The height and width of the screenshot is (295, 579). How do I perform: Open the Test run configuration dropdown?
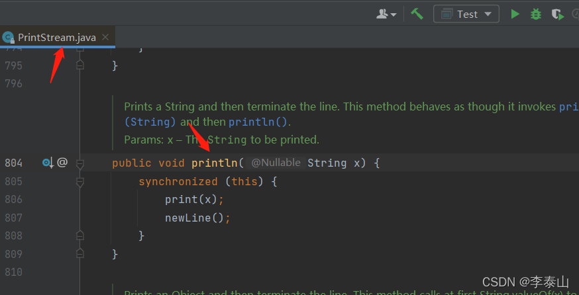[466, 14]
